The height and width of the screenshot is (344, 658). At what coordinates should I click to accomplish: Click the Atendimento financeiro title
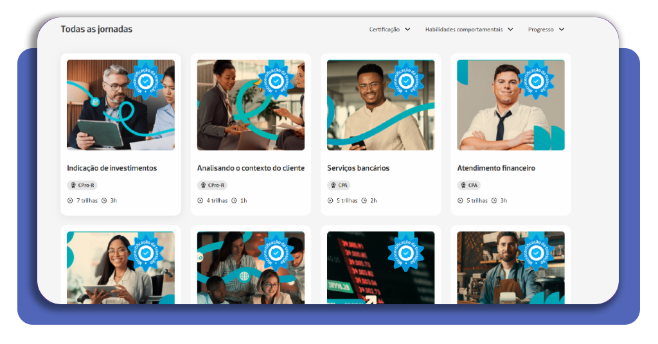pyautogui.click(x=496, y=168)
